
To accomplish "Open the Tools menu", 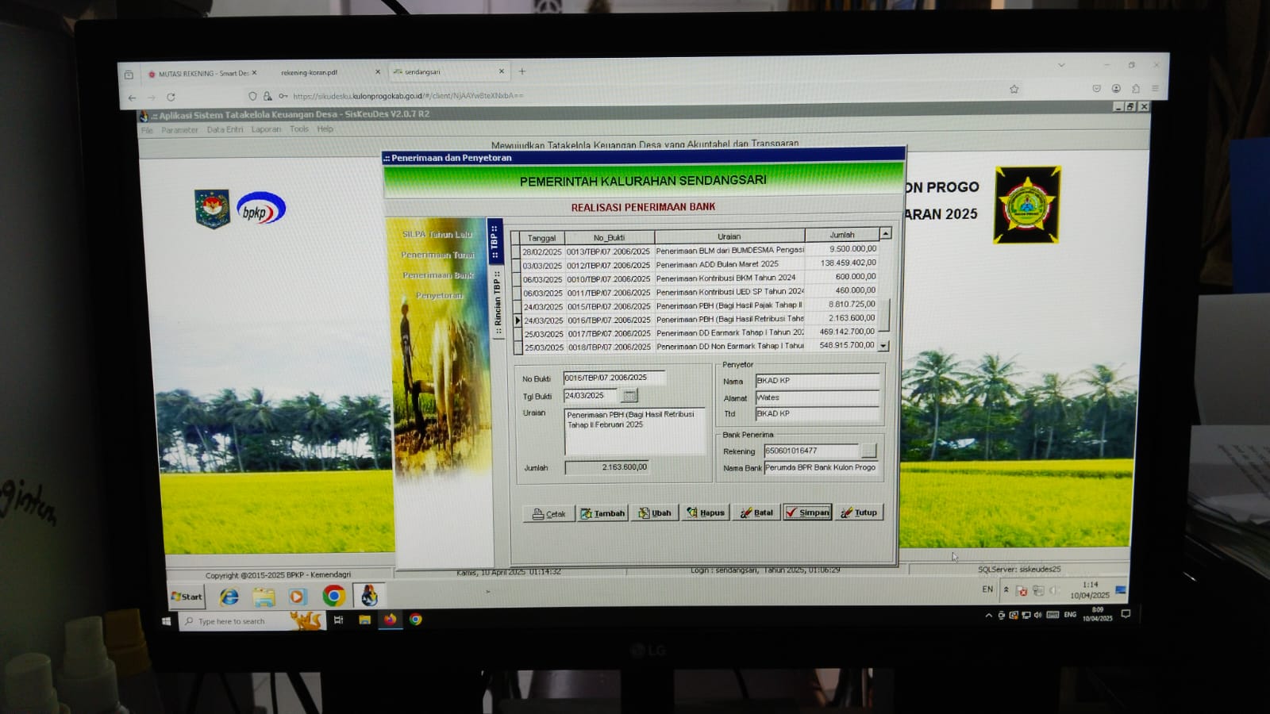I will [299, 129].
